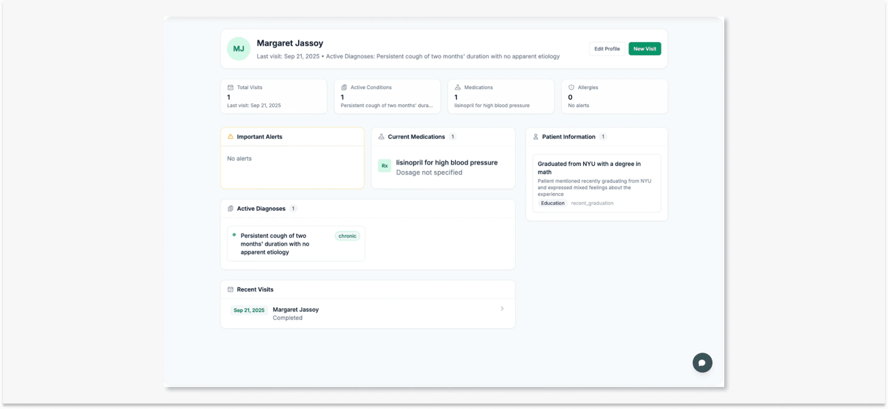Image resolution: width=888 pixels, height=409 pixels.
Task: Click the Allergies shield icon
Action: (571, 87)
